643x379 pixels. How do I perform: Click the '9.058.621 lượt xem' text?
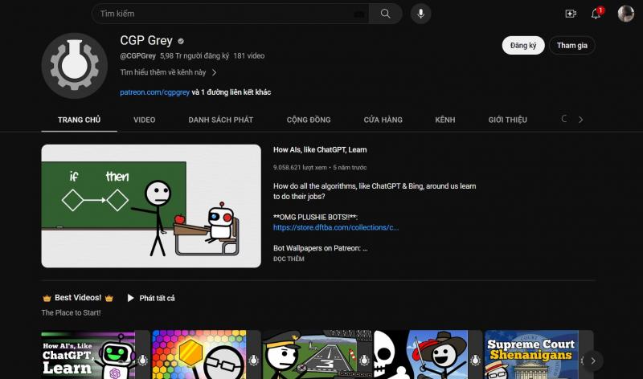point(300,168)
